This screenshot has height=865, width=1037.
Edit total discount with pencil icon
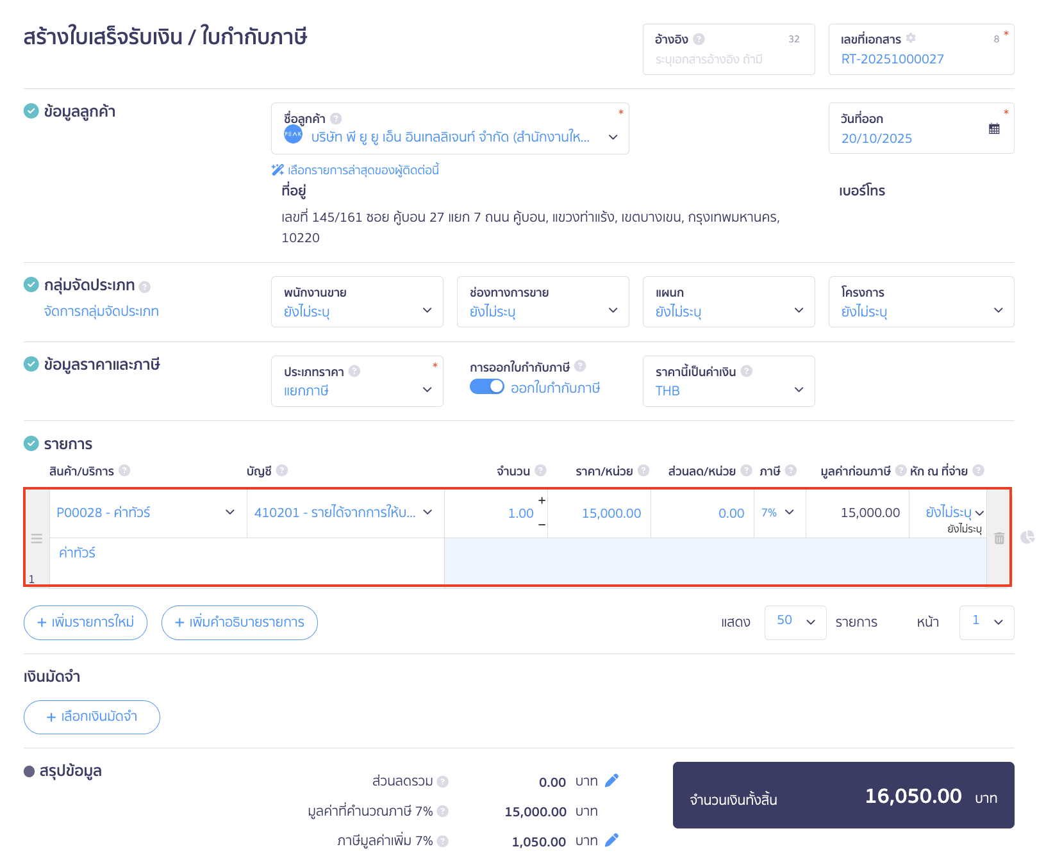[x=611, y=780]
